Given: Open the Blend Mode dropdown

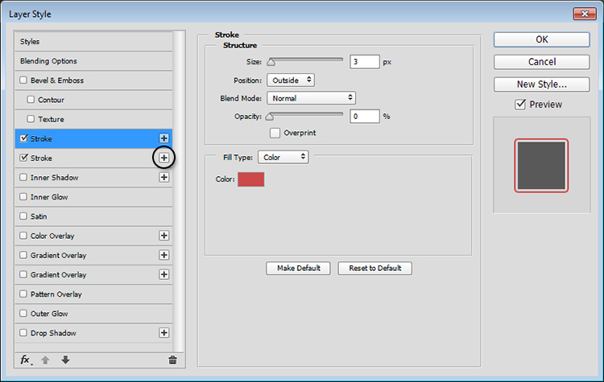Looking at the screenshot, I should 311,98.
